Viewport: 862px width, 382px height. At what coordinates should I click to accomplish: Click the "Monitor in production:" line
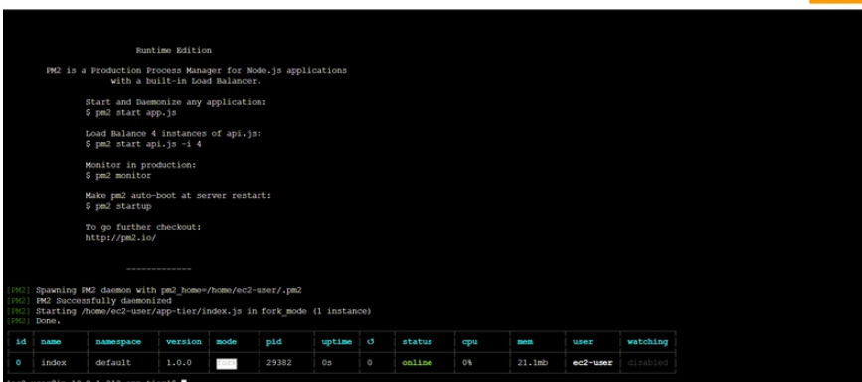141,166
